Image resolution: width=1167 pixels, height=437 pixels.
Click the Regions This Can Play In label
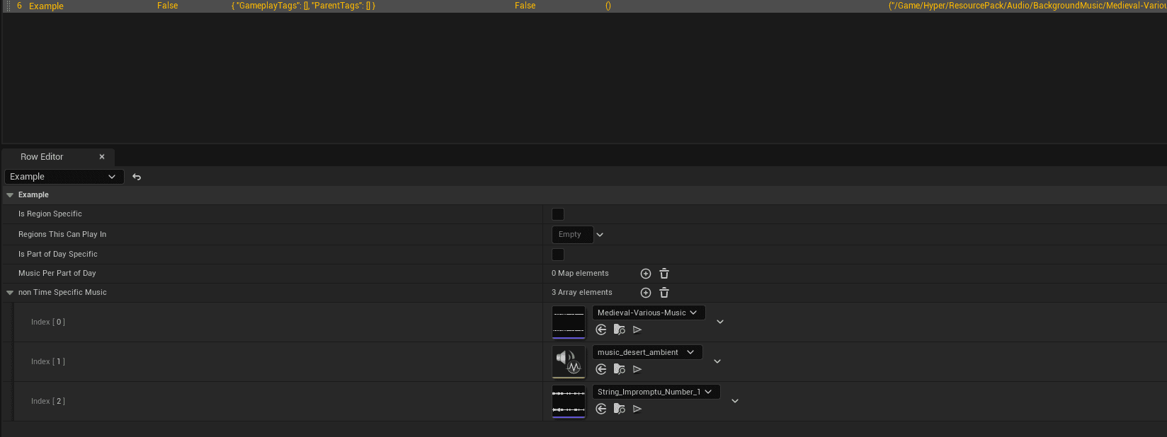click(62, 235)
